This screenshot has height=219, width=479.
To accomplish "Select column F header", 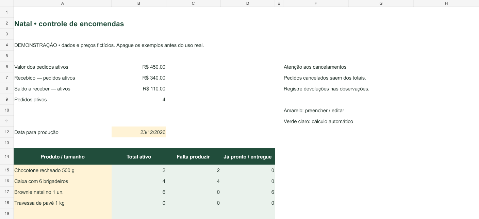I will tap(316, 3).
